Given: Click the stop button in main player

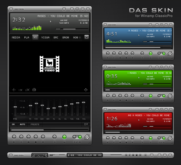Looking at the screenshot, I should pos(36,137).
